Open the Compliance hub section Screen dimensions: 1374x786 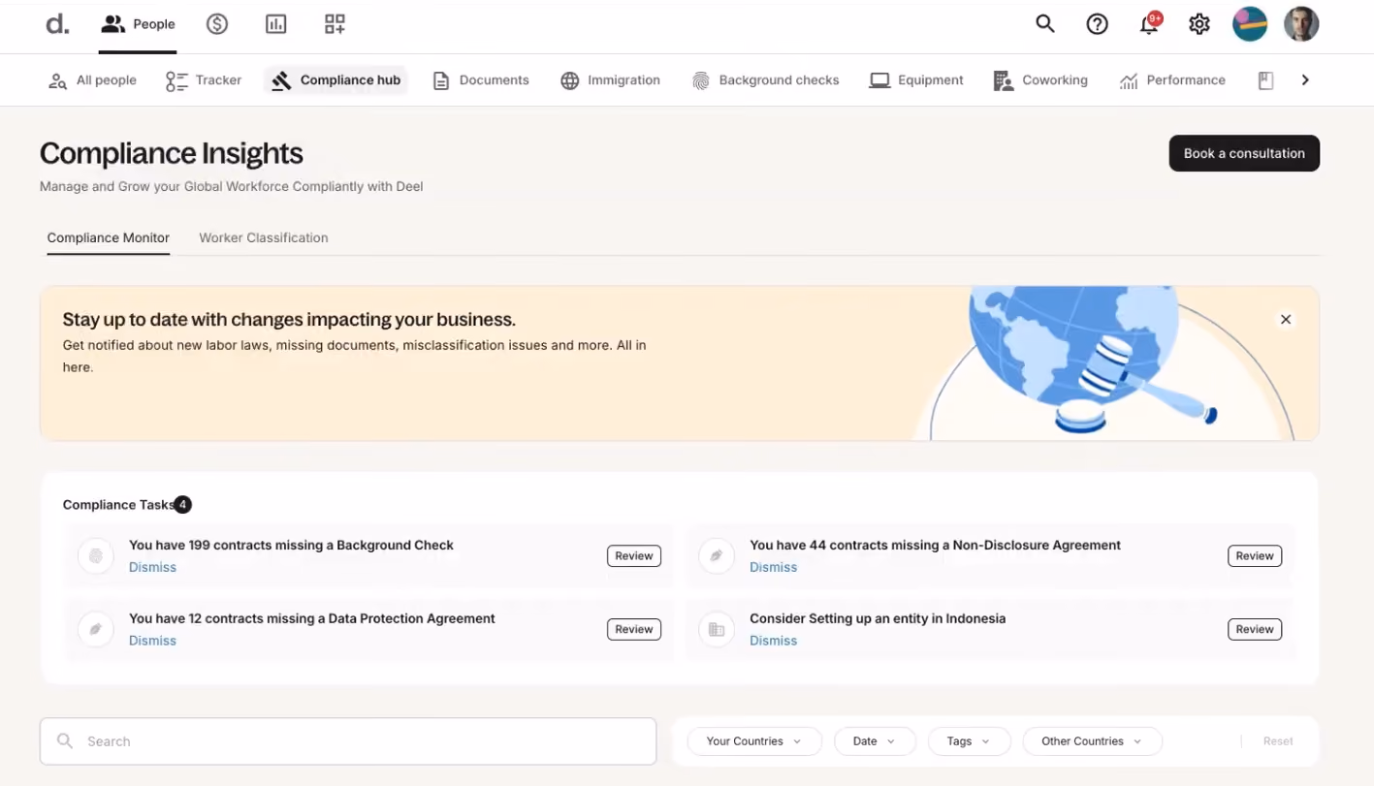click(336, 80)
